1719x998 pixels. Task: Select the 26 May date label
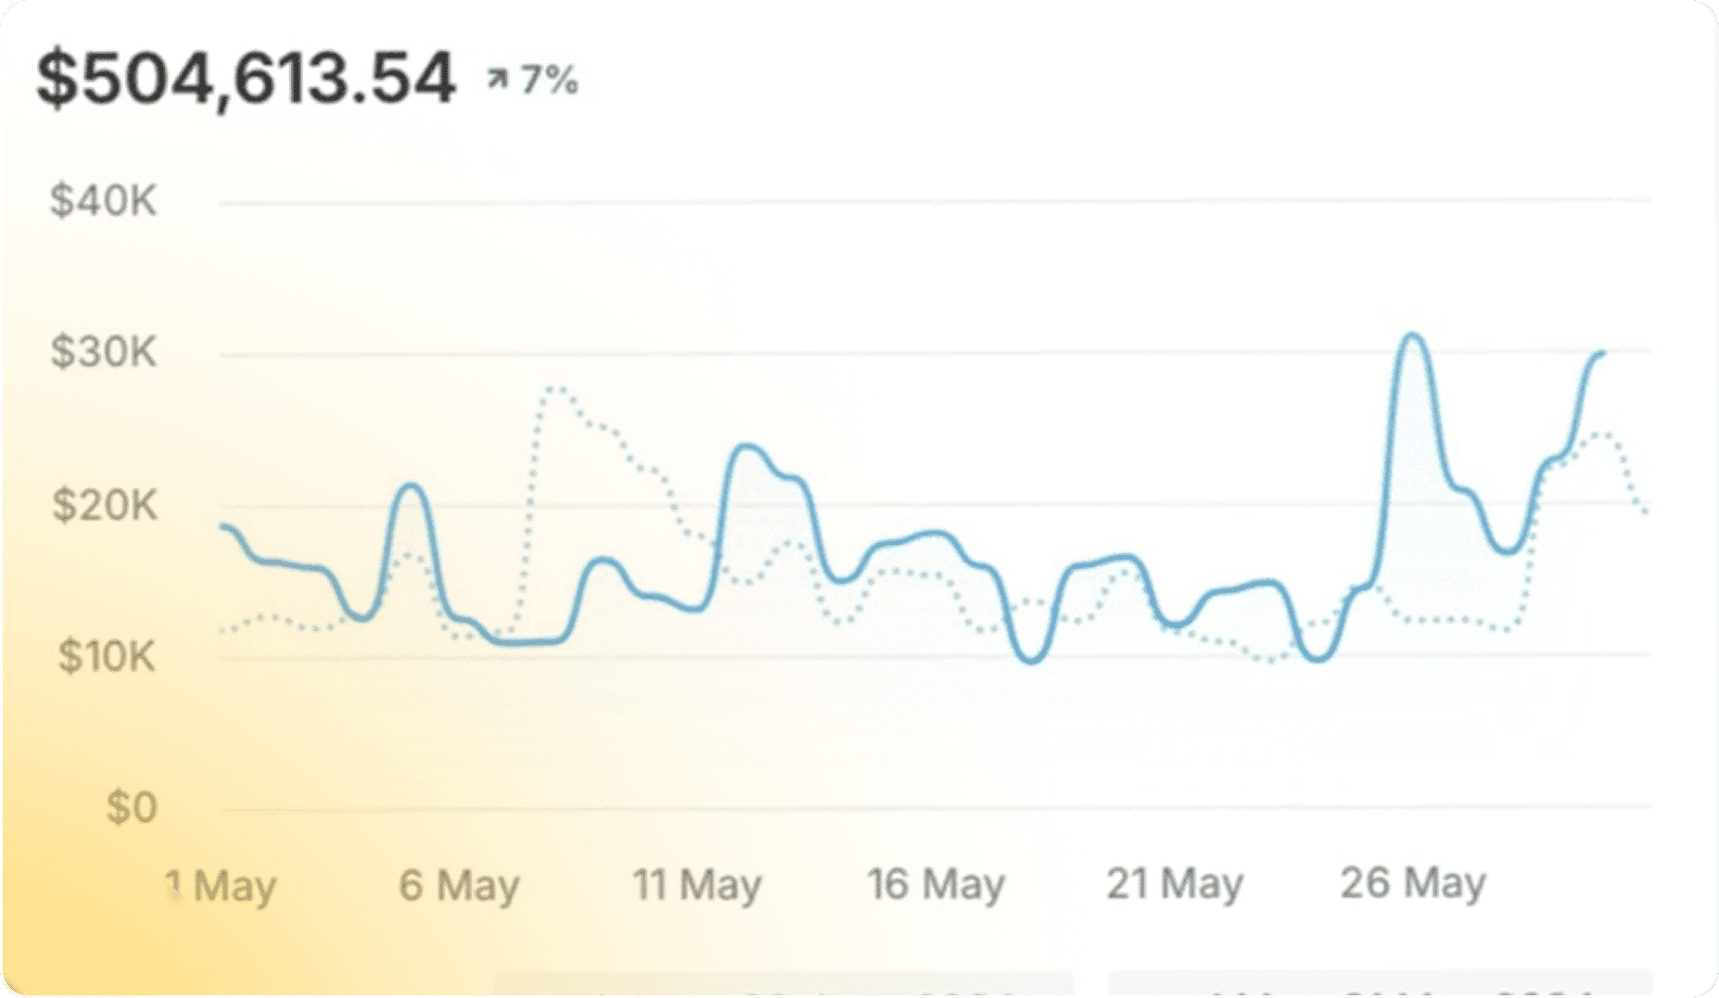pos(1412,883)
